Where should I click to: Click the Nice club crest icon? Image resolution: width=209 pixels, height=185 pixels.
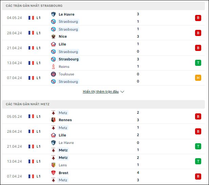pos(53,36)
